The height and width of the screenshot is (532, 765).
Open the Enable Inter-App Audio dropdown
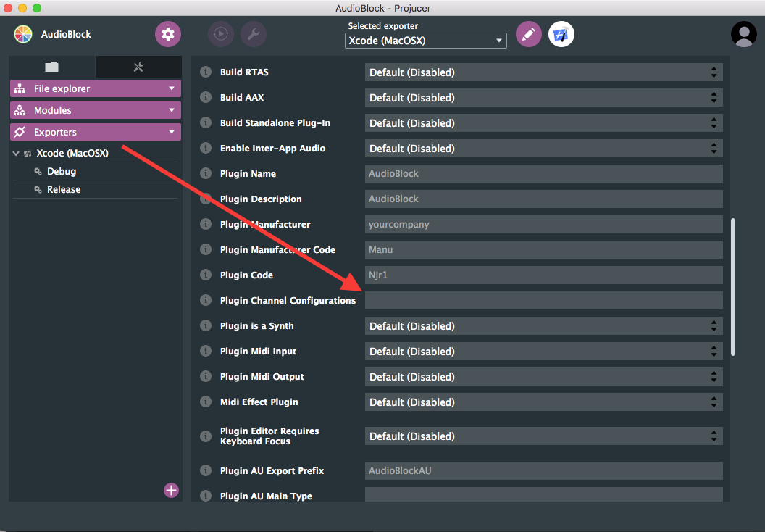point(543,149)
